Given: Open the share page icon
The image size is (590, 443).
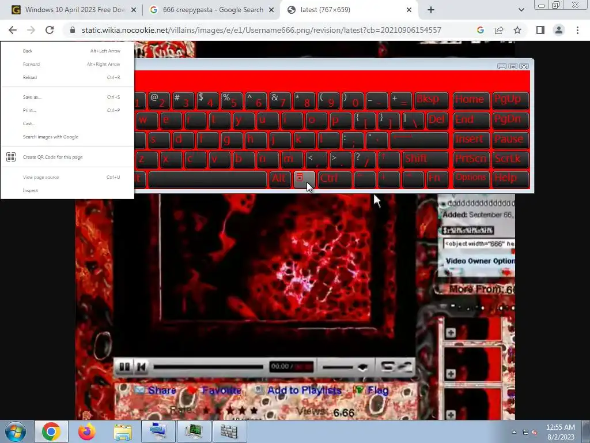Looking at the screenshot, I should 499,30.
